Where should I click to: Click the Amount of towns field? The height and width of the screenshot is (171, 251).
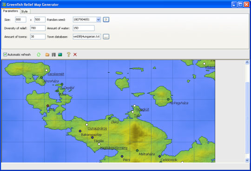[38, 37]
